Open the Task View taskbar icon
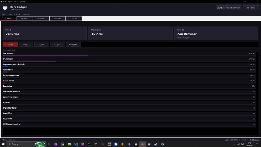This screenshot has height=147, width=261. coord(49,144)
